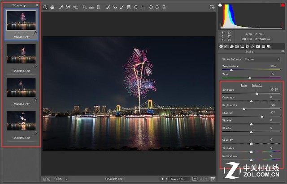Open the preview settings toggle icon

click(x=213, y=179)
